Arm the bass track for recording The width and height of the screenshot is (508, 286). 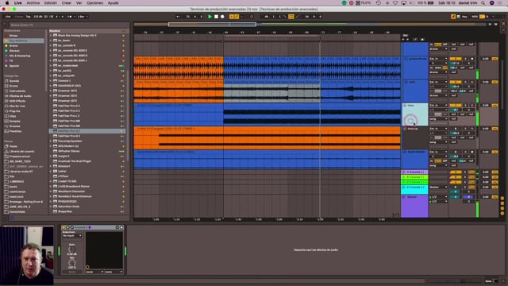[x=471, y=106]
